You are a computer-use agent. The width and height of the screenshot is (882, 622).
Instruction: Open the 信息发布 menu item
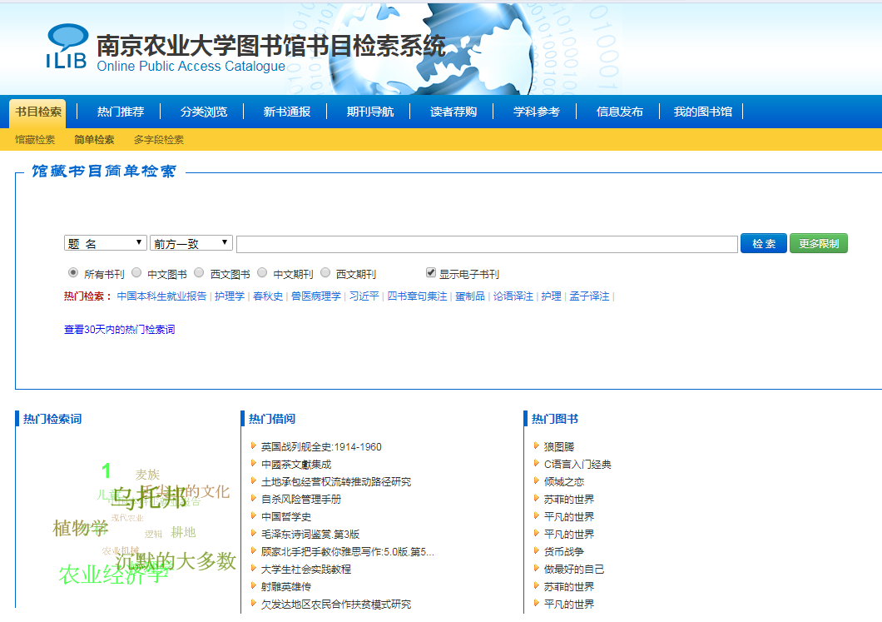pos(620,112)
